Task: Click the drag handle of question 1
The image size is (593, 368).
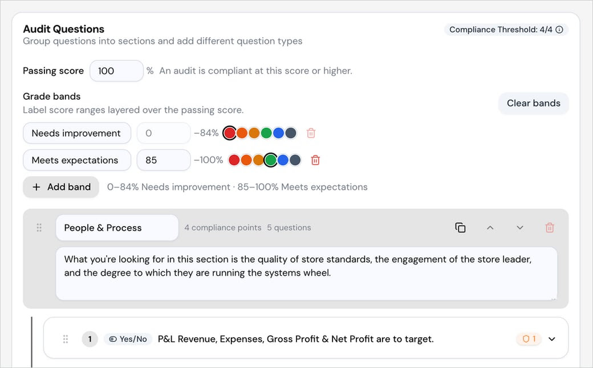Action: pos(66,339)
